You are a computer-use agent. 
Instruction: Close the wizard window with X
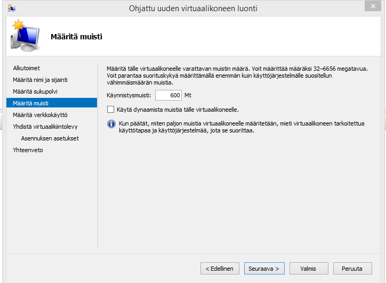373,6
